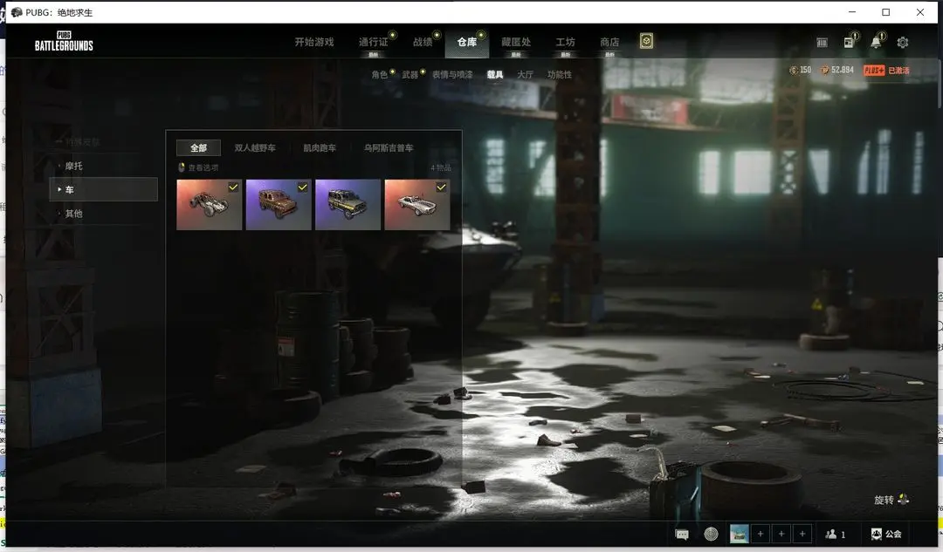943x552 pixels.
Task: Switch to the 武器 sub-tab
Action: pos(410,74)
